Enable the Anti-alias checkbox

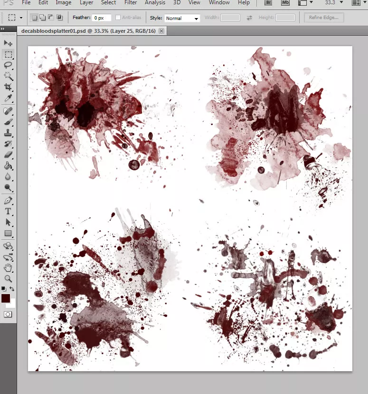point(118,17)
